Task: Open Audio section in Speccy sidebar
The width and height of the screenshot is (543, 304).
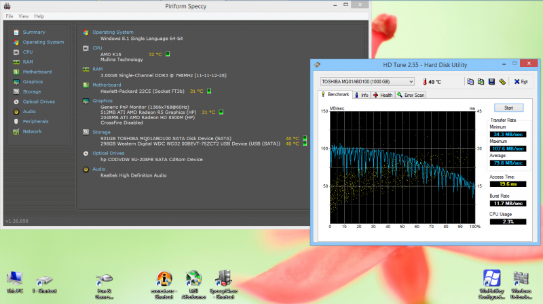Action: pos(29,111)
